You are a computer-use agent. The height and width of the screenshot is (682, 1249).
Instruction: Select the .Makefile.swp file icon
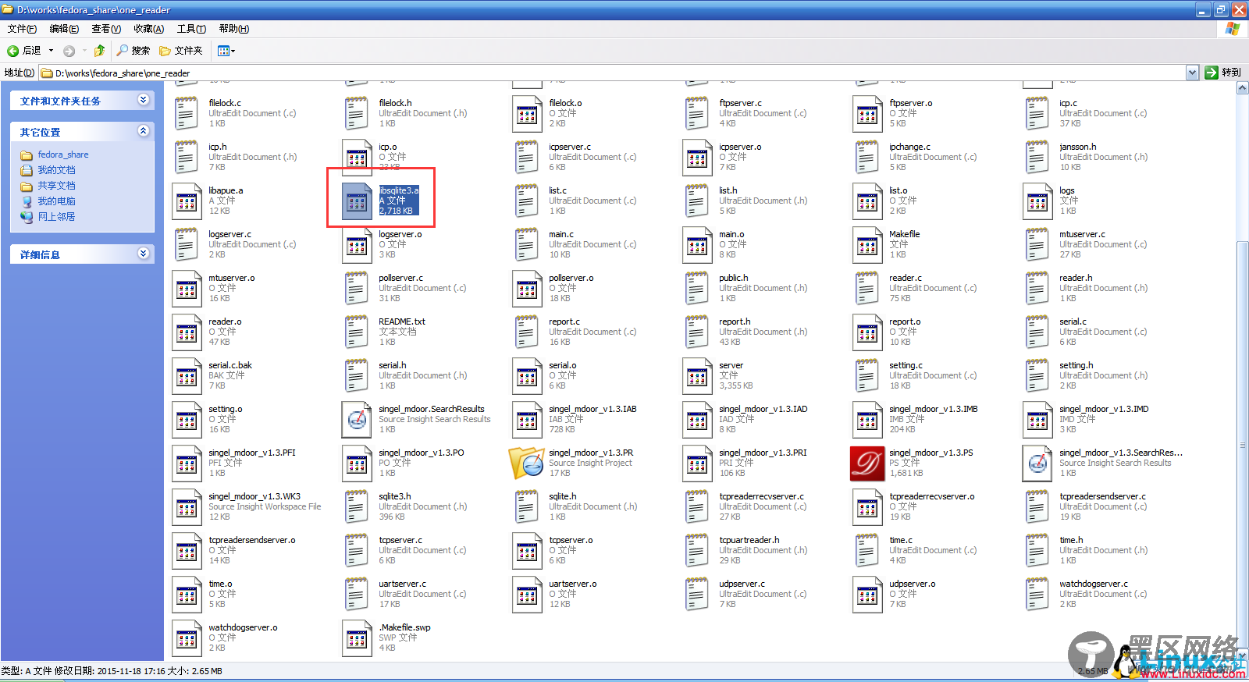[357, 638]
